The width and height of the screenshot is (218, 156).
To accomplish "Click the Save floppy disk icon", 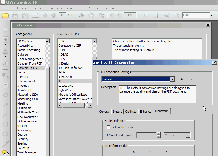I will (25, 15).
